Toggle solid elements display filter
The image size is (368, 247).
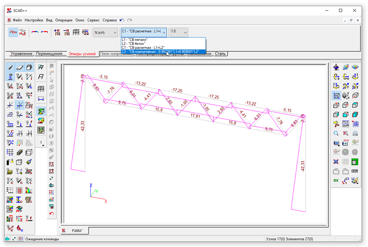pos(29,67)
